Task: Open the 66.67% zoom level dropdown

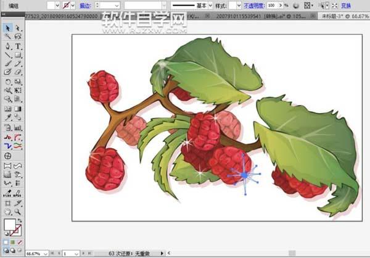Action: (x=46, y=253)
